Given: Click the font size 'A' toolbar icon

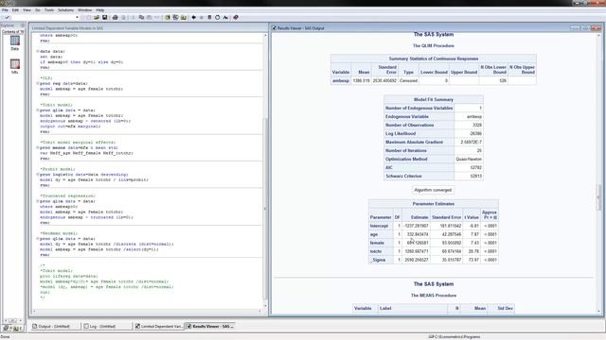Looking at the screenshot, I should 225,17.
